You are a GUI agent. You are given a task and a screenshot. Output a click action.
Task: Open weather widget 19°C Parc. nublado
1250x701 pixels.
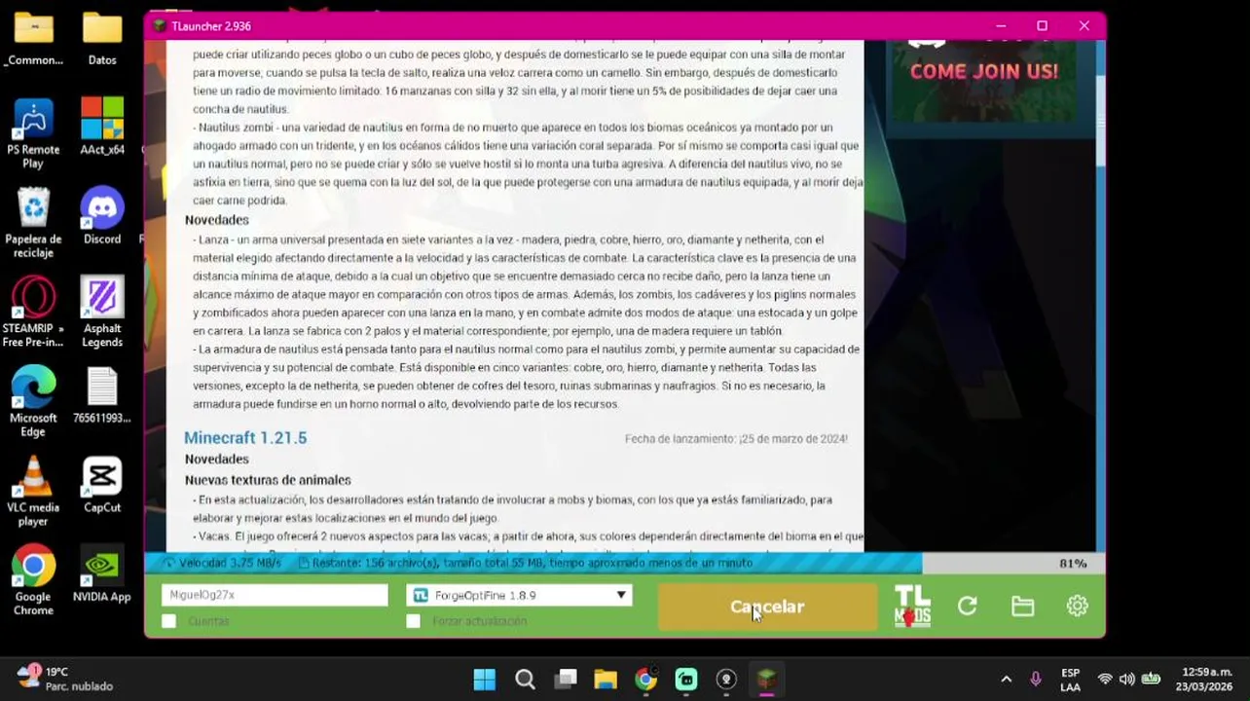coord(65,679)
